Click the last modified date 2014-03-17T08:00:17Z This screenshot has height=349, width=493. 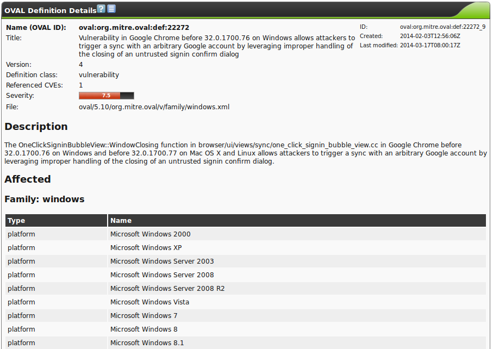[x=430, y=45]
